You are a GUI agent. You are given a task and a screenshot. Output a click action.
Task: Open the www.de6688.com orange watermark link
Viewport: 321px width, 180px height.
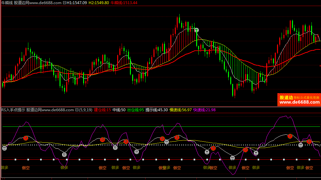click(299, 102)
